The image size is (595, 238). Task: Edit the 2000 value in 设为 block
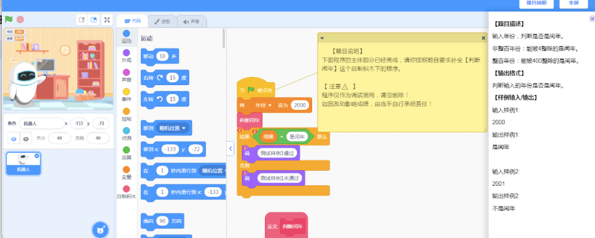pyautogui.click(x=300, y=105)
